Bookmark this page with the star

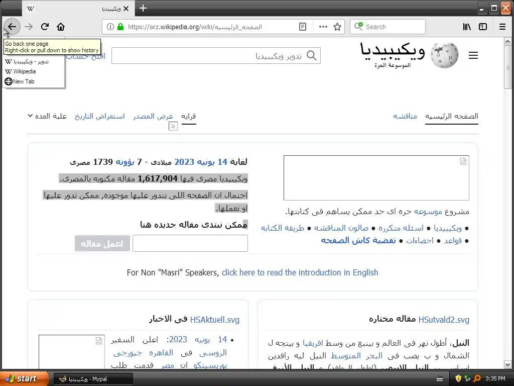coord(337,27)
